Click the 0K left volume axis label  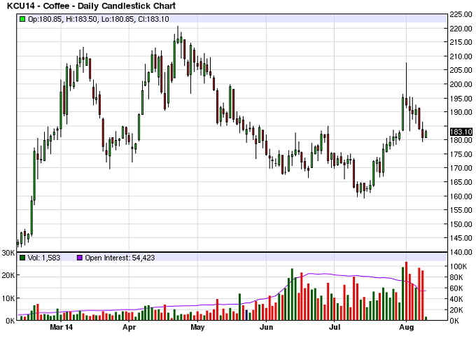[x=10, y=321]
